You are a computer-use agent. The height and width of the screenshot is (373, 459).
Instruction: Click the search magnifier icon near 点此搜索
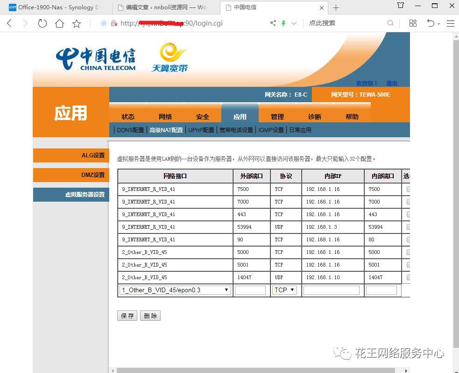pos(390,23)
